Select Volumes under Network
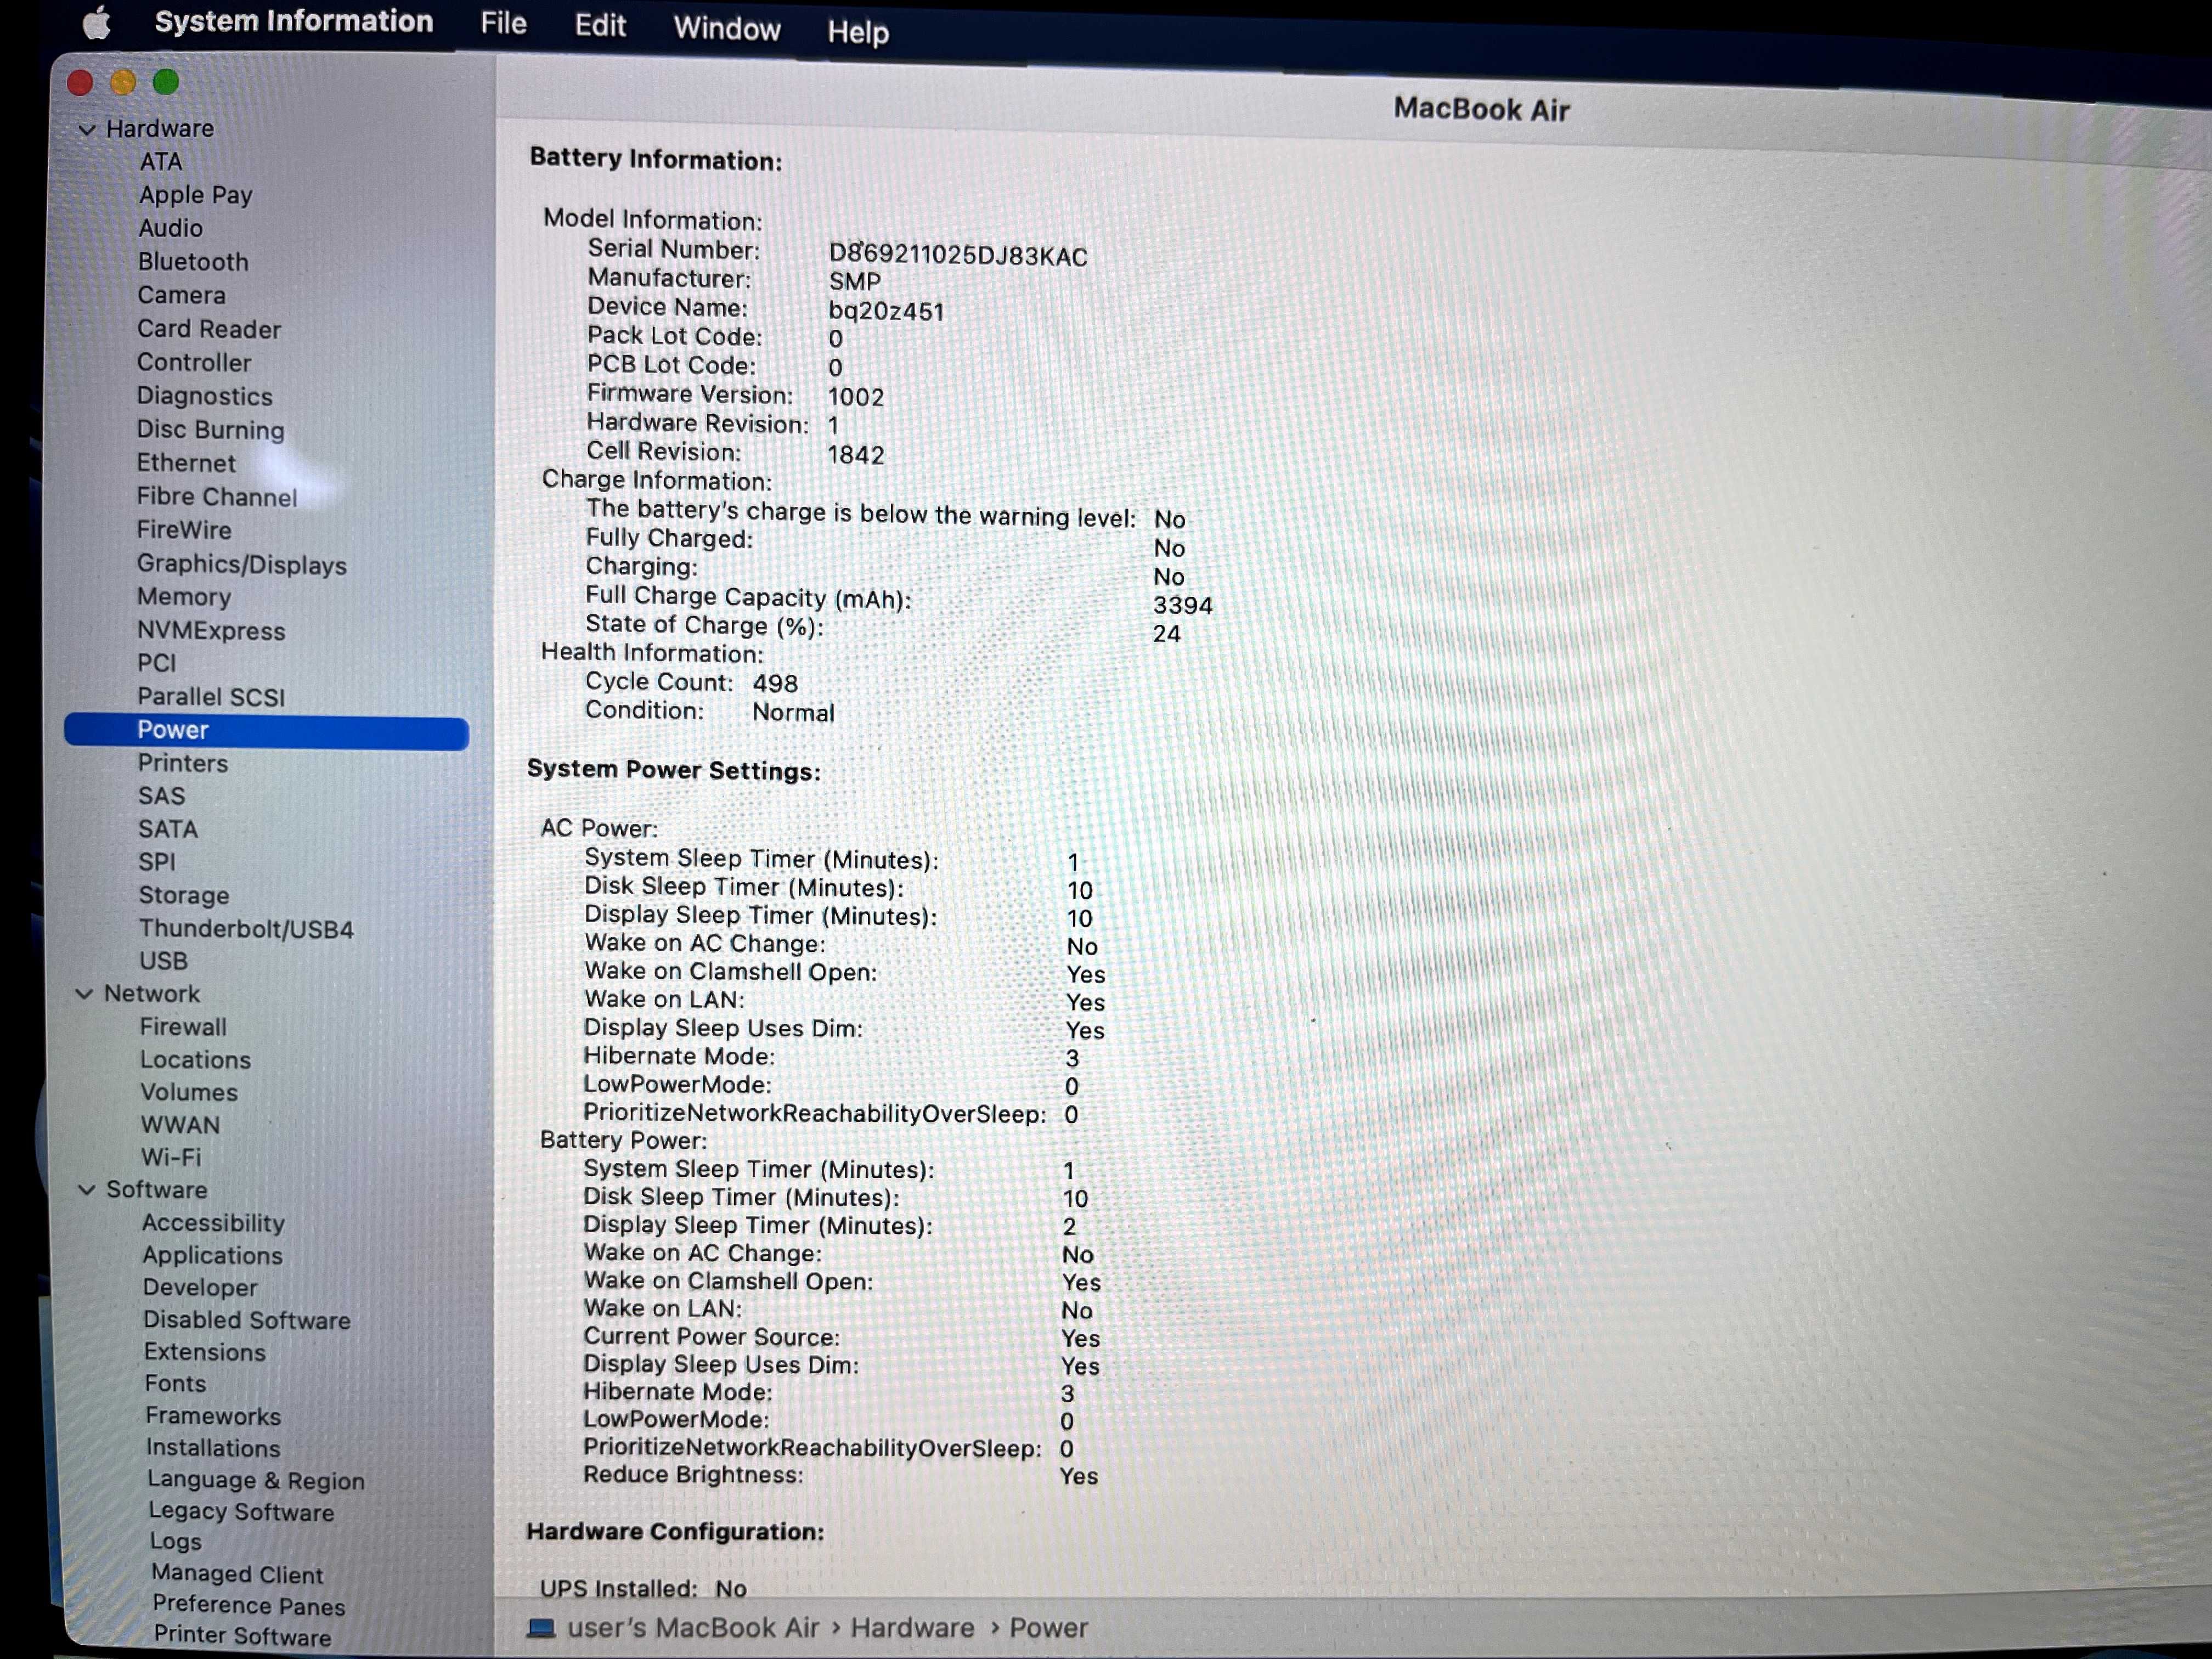The image size is (2212, 1659). point(189,1093)
